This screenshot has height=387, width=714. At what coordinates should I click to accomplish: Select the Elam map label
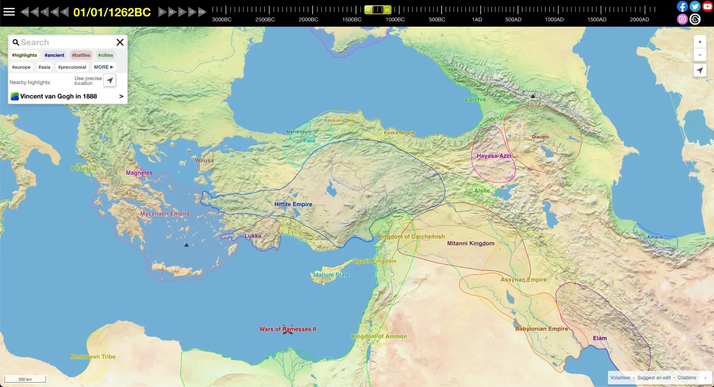pyautogui.click(x=600, y=338)
